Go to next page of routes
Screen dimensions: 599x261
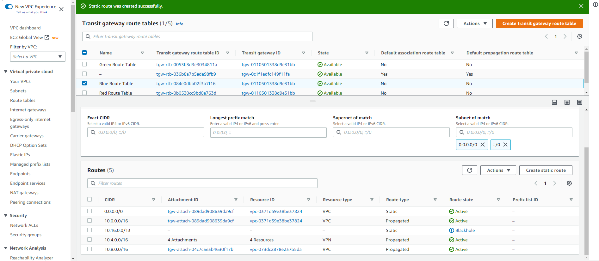click(554, 183)
